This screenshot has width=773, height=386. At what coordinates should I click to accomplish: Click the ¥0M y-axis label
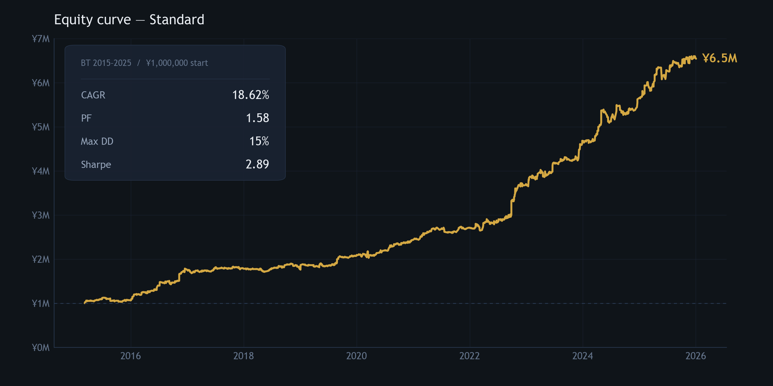[x=41, y=347]
